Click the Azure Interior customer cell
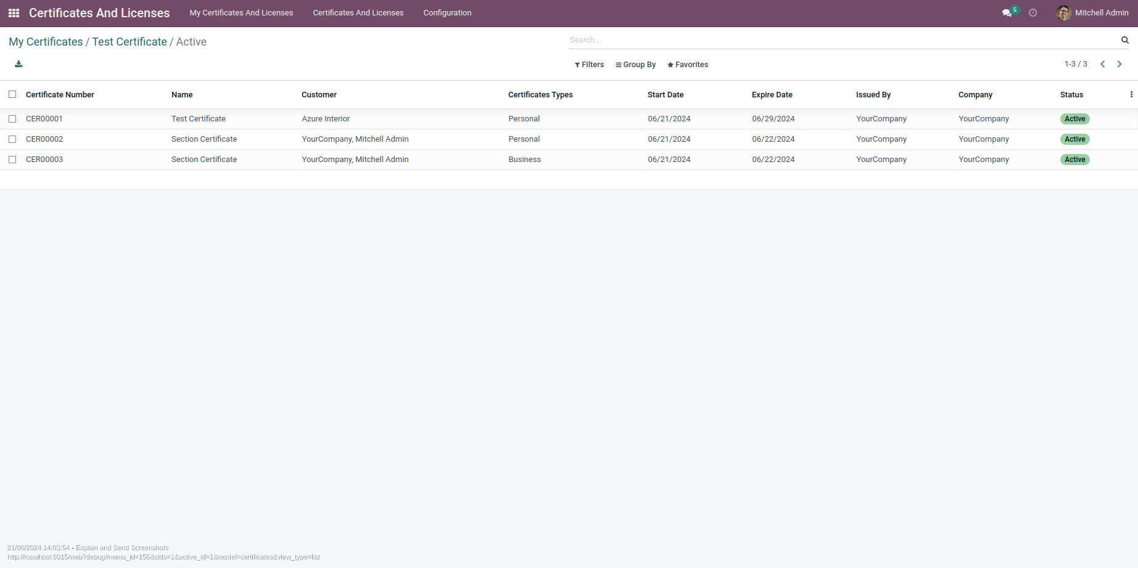1138x568 pixels. click(326, 119)
